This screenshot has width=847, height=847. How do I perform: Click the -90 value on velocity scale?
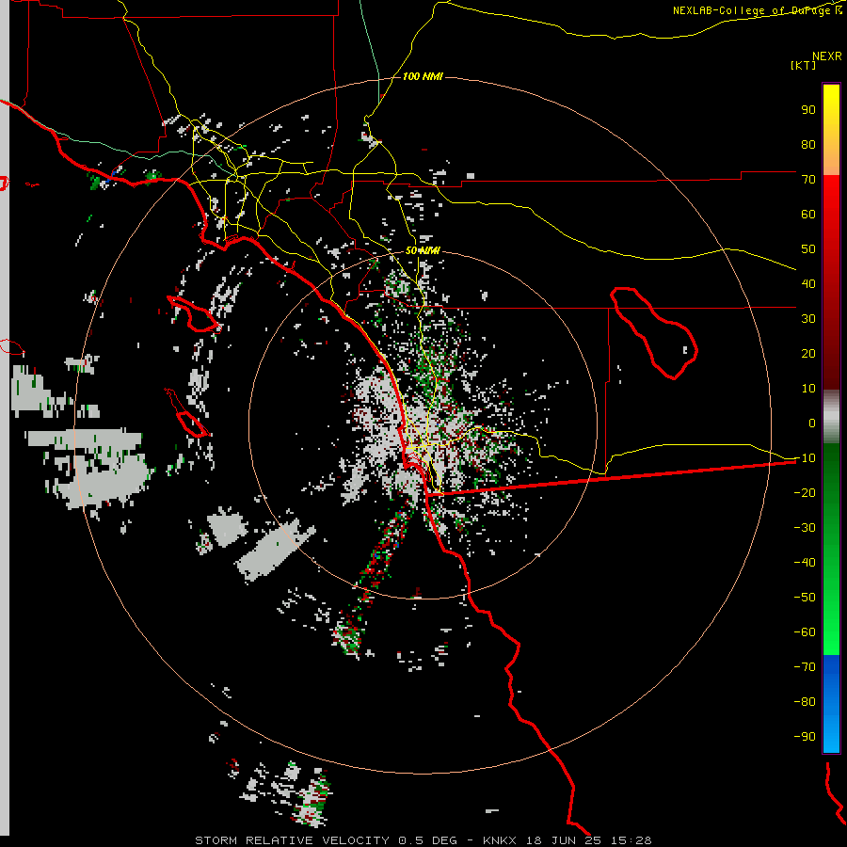805,737
